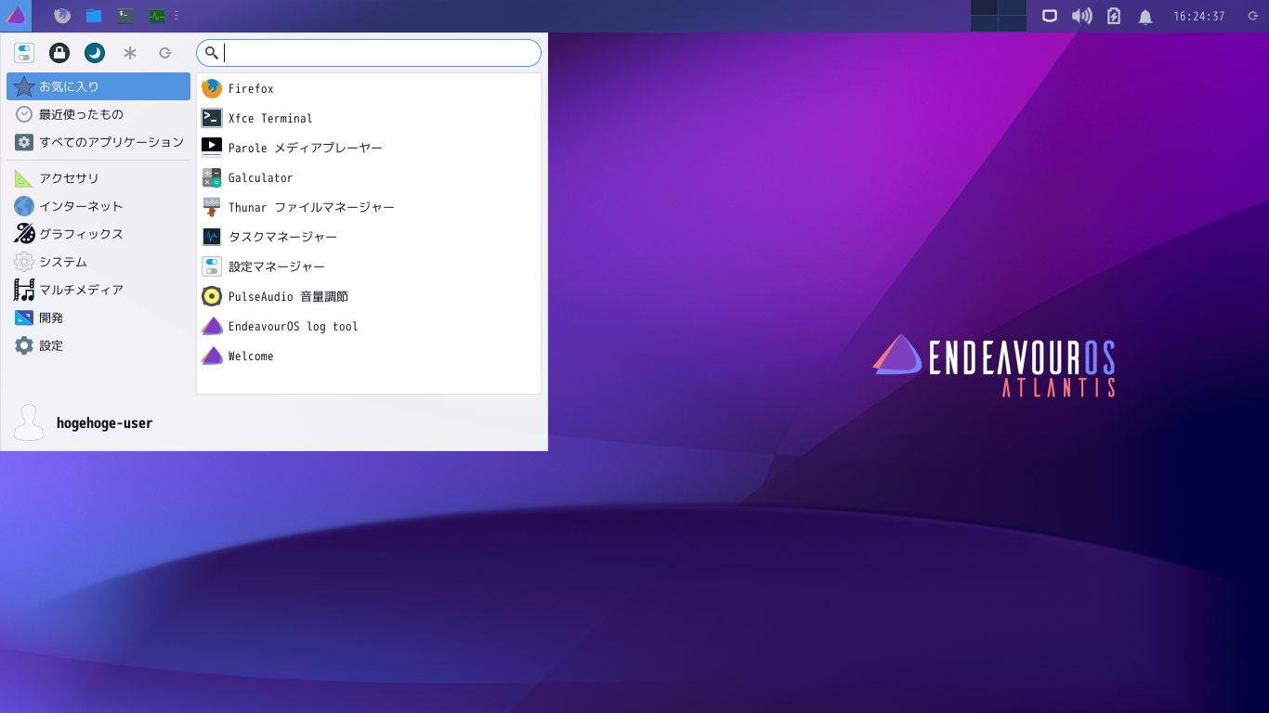Open the terminal launcher in the top panel

tap(125, 16)
